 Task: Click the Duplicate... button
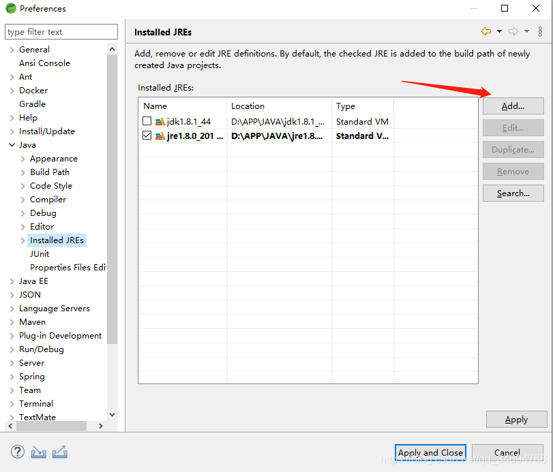coord(513,150)
